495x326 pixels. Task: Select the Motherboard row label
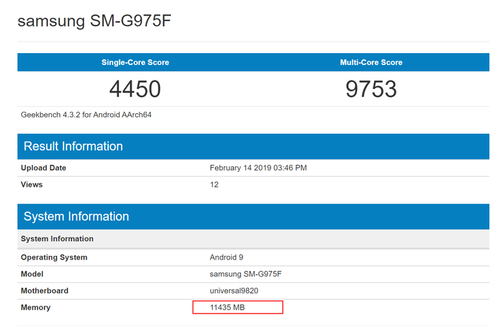click(x=45, y=291)
